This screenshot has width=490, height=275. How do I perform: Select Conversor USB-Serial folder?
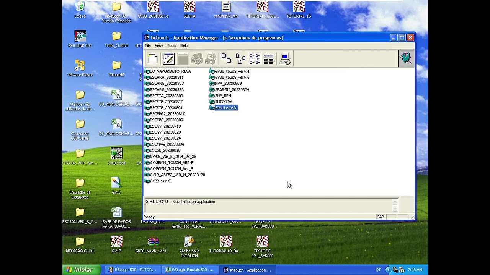pyautogui.click(x=80, y=130)
